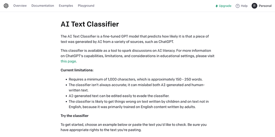This screenshot has width=275, height=137.
Task: Click the Current limitations heading
Action: pos(77,70)
